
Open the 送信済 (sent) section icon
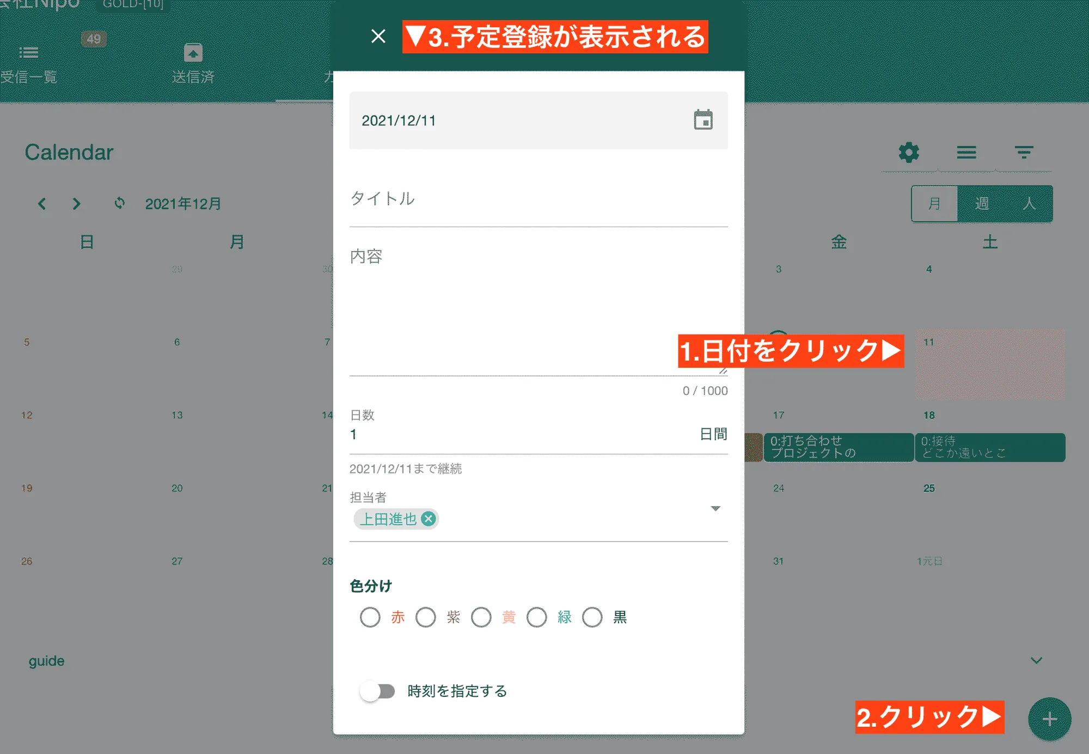(x=193, y=54)
